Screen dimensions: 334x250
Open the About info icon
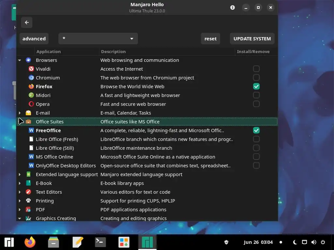[232, 8]
